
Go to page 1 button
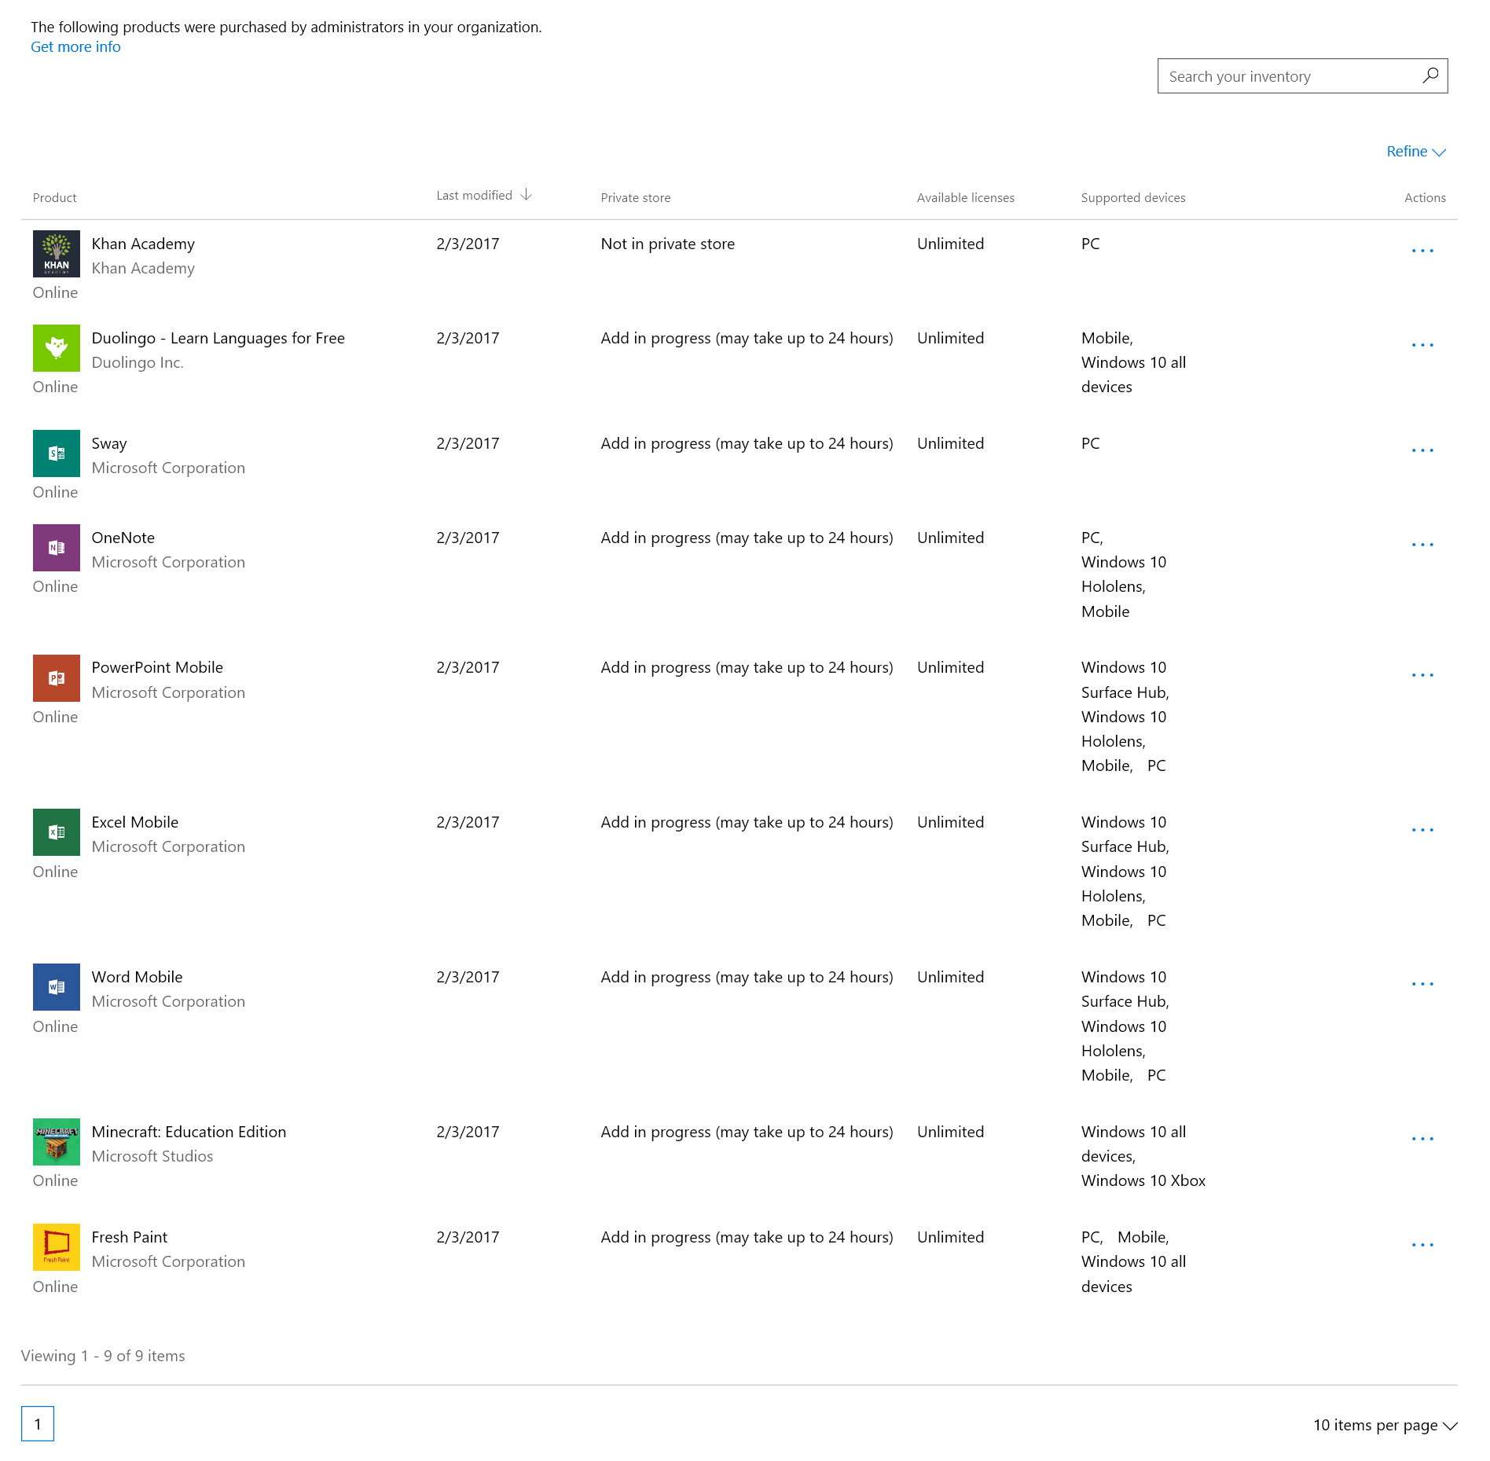click(x=38, y=1423)
